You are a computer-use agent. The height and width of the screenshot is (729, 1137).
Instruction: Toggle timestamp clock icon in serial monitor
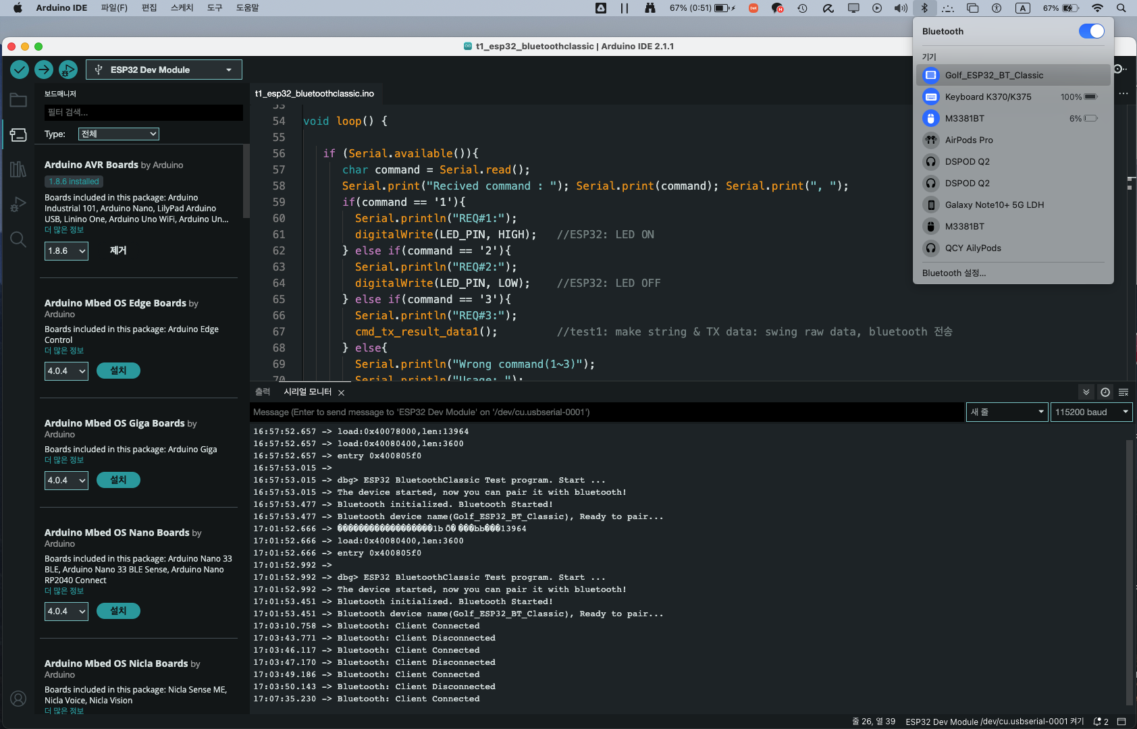tap(1105, 392)
